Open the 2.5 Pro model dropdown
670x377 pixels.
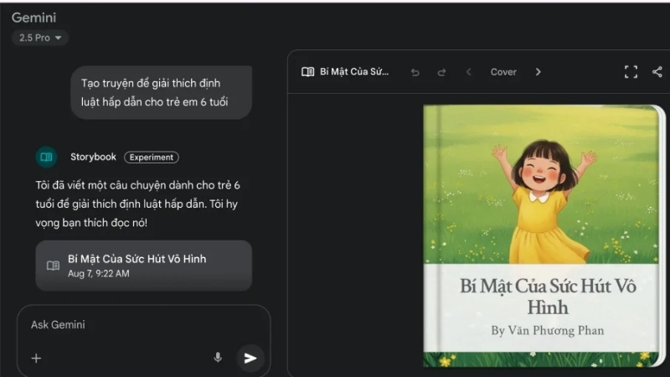(39, 38)
